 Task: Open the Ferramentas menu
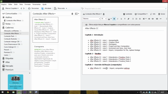[36, 4]
